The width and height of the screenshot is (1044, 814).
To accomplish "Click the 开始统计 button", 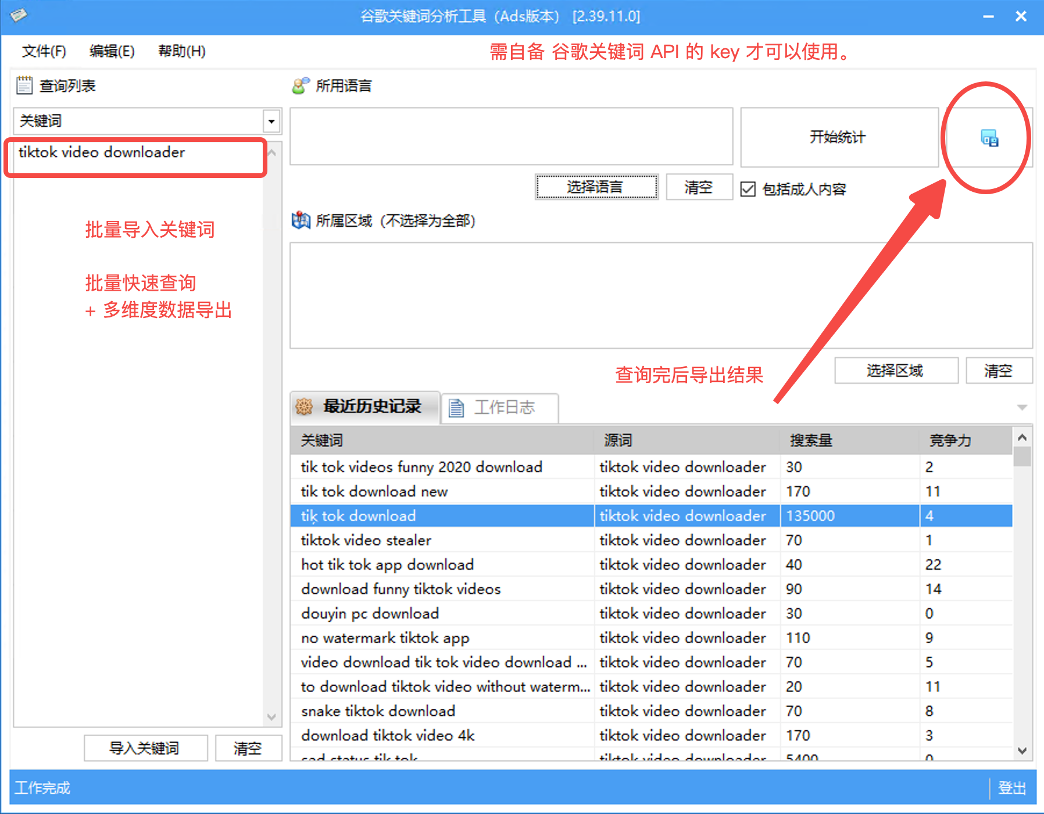I will click(839, 137).
